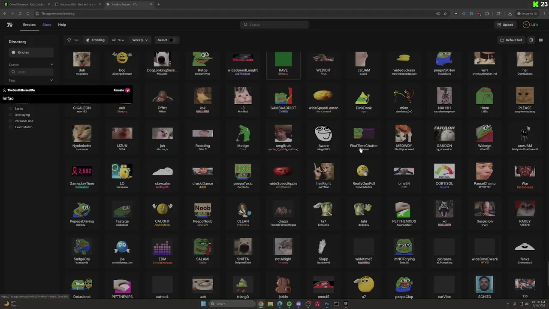Click the taskbar Search box
Screen dimensions: 549x309
[x=232, y=304]
